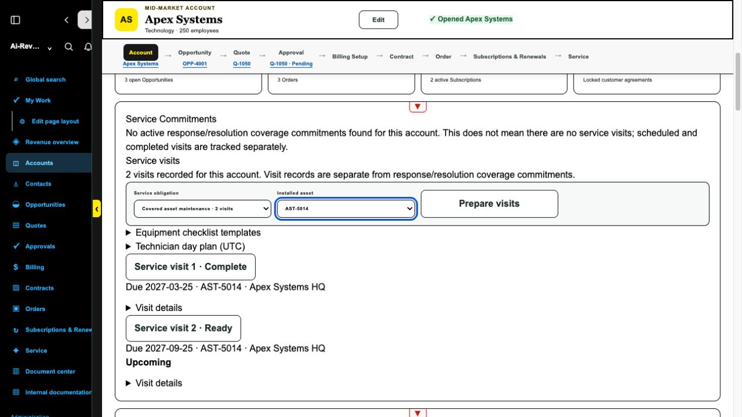Select the Account stage tab

[x=141, y=53]
